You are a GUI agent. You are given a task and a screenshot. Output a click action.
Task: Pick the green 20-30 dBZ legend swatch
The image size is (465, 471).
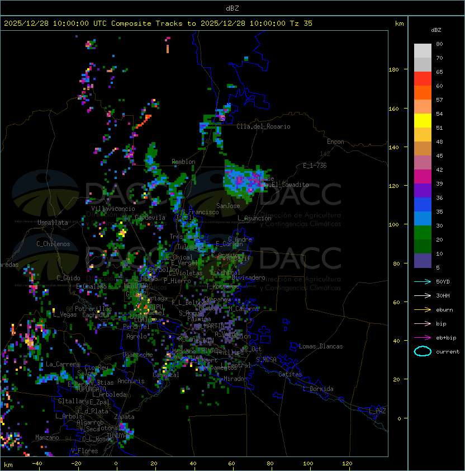click(x=423, y=233)
